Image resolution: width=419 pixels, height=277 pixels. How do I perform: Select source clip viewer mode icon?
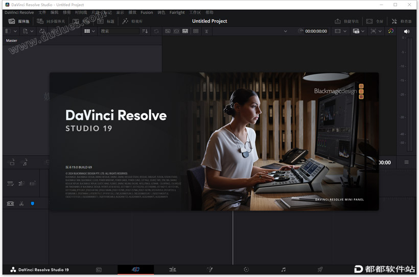tap(168, 31)
